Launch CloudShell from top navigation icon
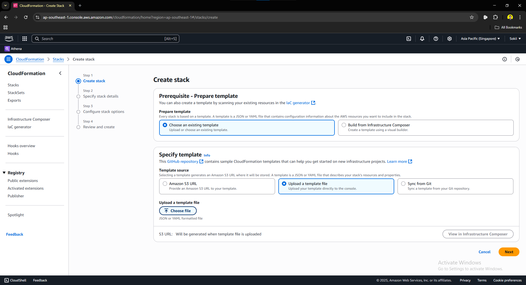The height and width of the screenshot is (285, 526). click(x=409, y=39)
